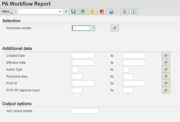This screenshot has height=122, width=180.
Task: Click the Created Date from field
Action: coord(83,56)
